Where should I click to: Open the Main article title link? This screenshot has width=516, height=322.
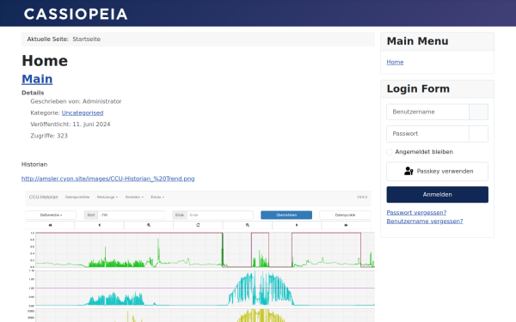point(37,79)
